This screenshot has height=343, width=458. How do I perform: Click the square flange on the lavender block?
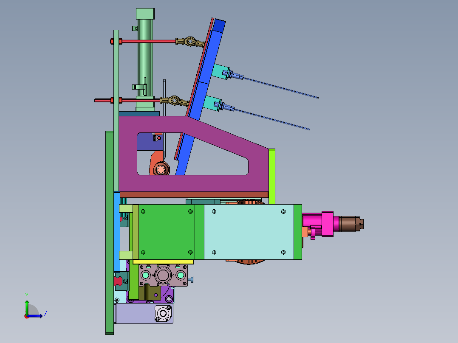163,314
